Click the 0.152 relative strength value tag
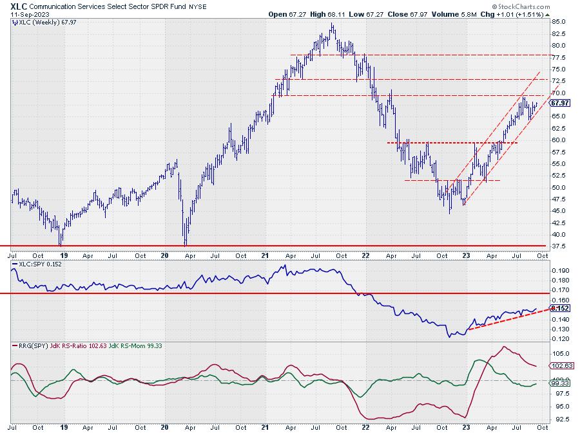The image size is (580, 433). [561, 308]
